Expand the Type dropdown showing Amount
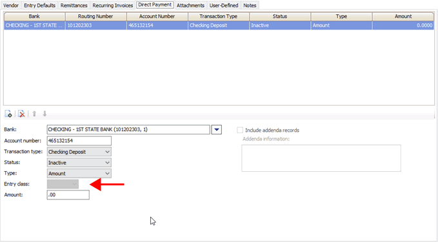Screen dimensions: 438x242 coord(79,173)
